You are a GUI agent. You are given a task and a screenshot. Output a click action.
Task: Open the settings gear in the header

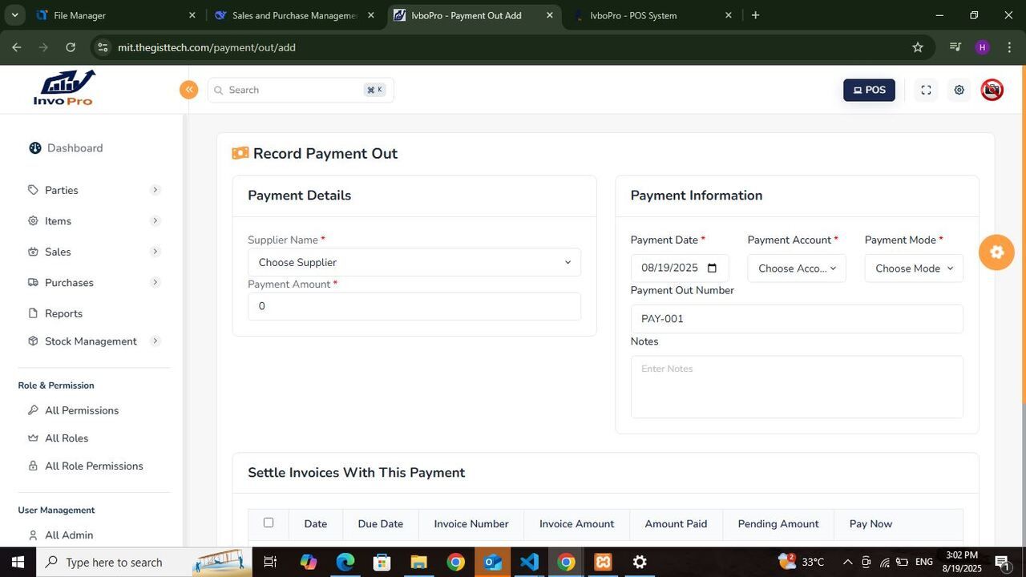[x=959, y=91]
